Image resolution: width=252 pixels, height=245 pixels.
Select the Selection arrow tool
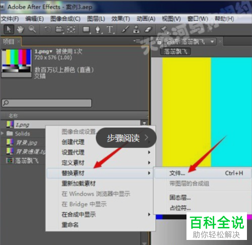click(9, 29)
